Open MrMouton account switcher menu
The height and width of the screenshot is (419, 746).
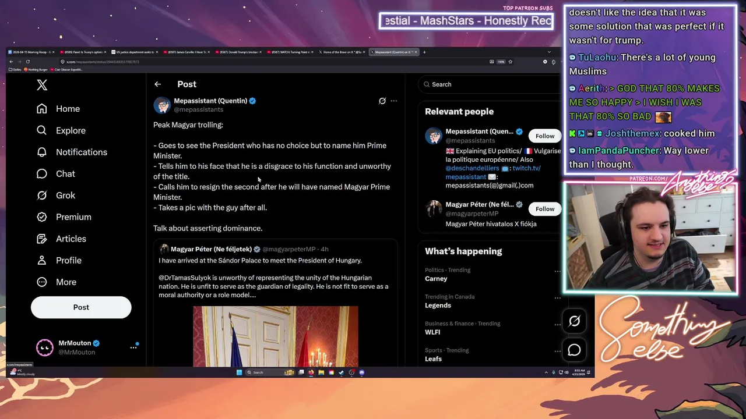click(x=86, y=347)
